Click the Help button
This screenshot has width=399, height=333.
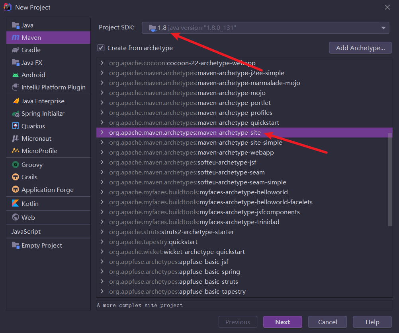point(372,322)
